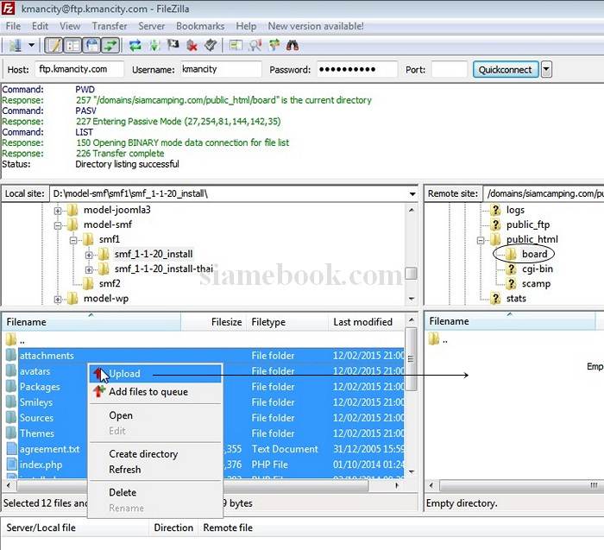Click the Quickconnect button
Image resolution: width=604 pixels, height=550 pixels.
coord(506,70)
